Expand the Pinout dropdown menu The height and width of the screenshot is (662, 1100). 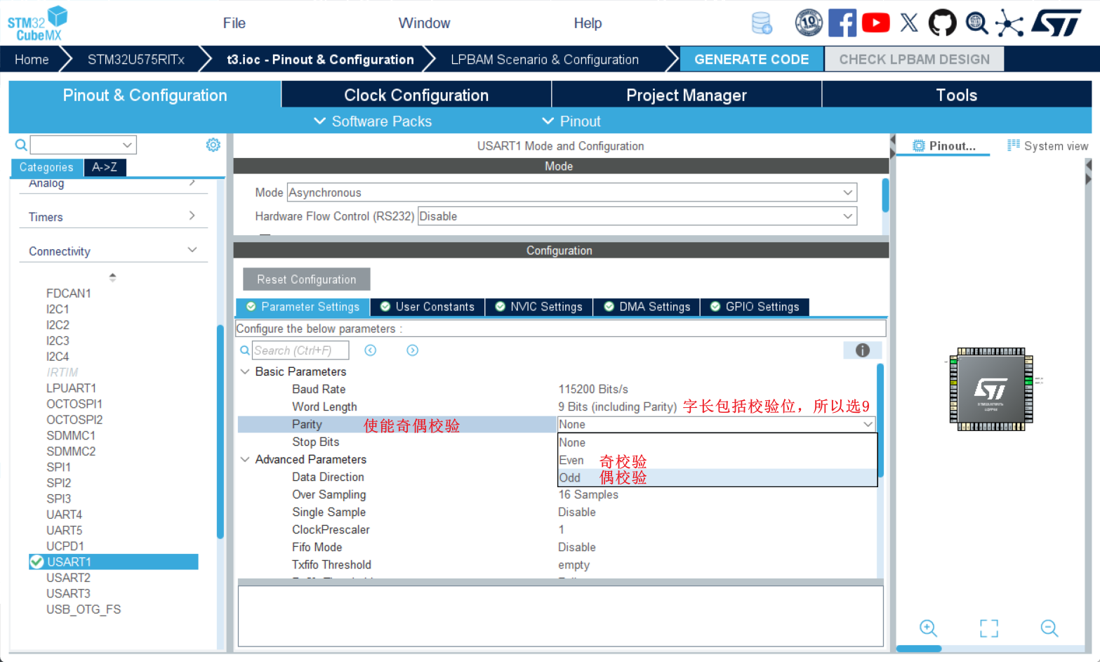[571, 121]
